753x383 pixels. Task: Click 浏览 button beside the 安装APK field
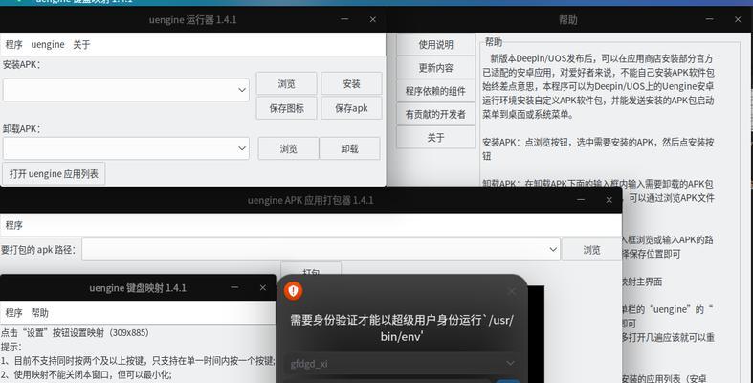[x=287, y=83]
